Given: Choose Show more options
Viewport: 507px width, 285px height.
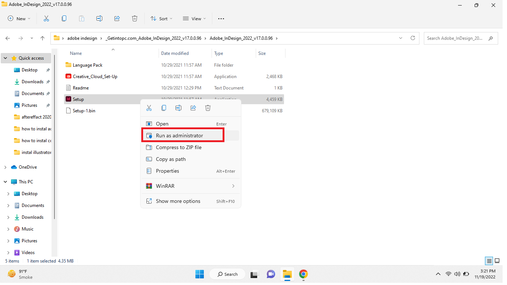Looking at the screenshot, I should tap(191, 201).
